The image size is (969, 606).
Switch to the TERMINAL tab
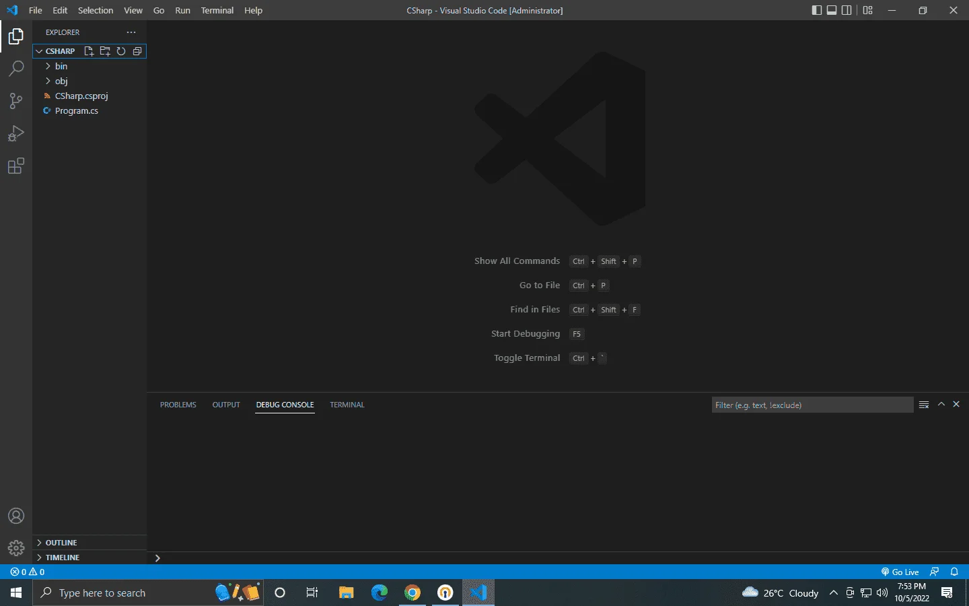click(x=347, y=405)
